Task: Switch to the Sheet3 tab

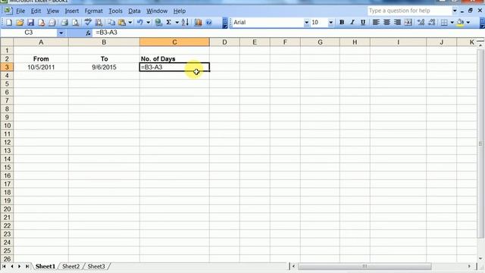Action: click(96, 266)
